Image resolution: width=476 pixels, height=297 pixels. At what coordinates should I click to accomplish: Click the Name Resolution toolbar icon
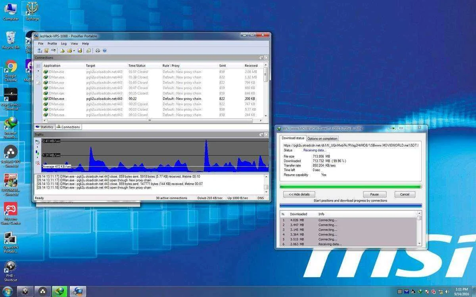point(54,50)
